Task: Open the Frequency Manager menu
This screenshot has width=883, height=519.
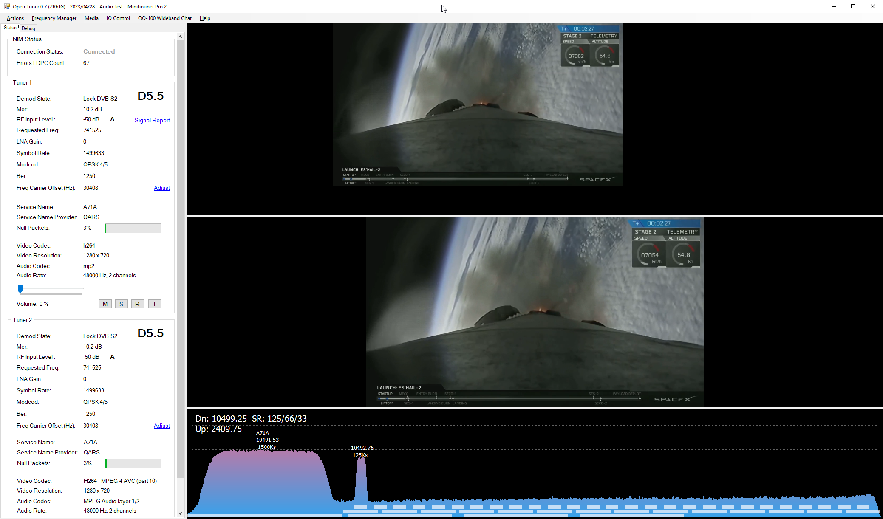Action: pyautogui.click(x=54, y=18)
